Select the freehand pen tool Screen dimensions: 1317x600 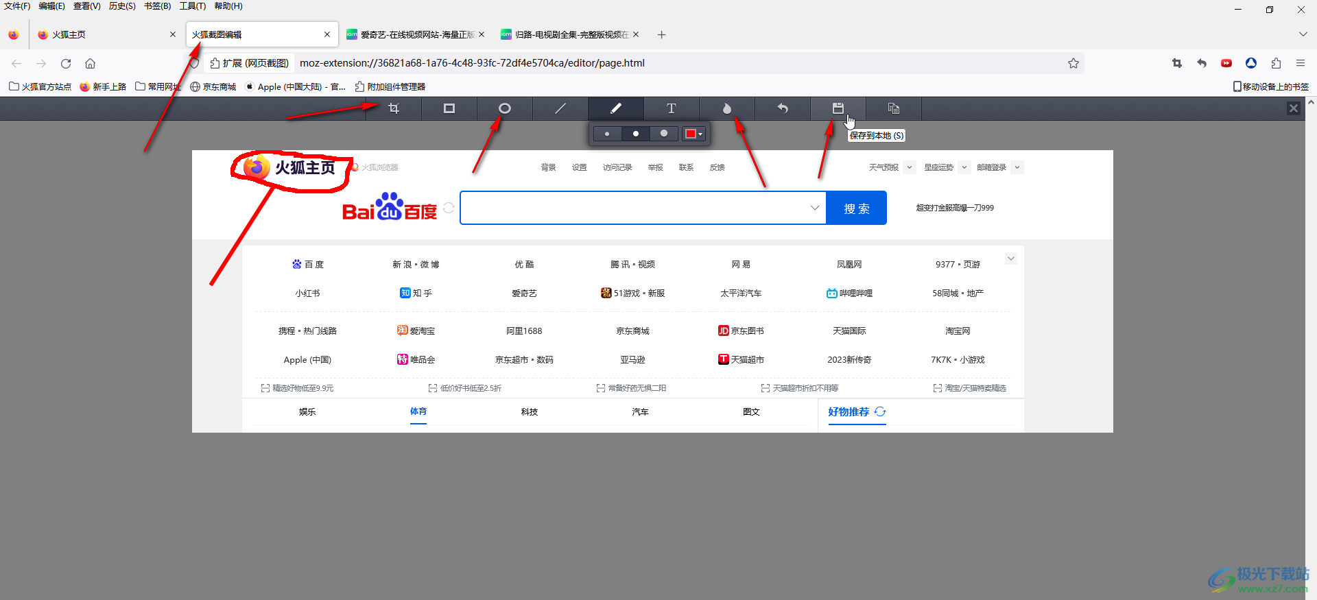(x=616, y=108)
